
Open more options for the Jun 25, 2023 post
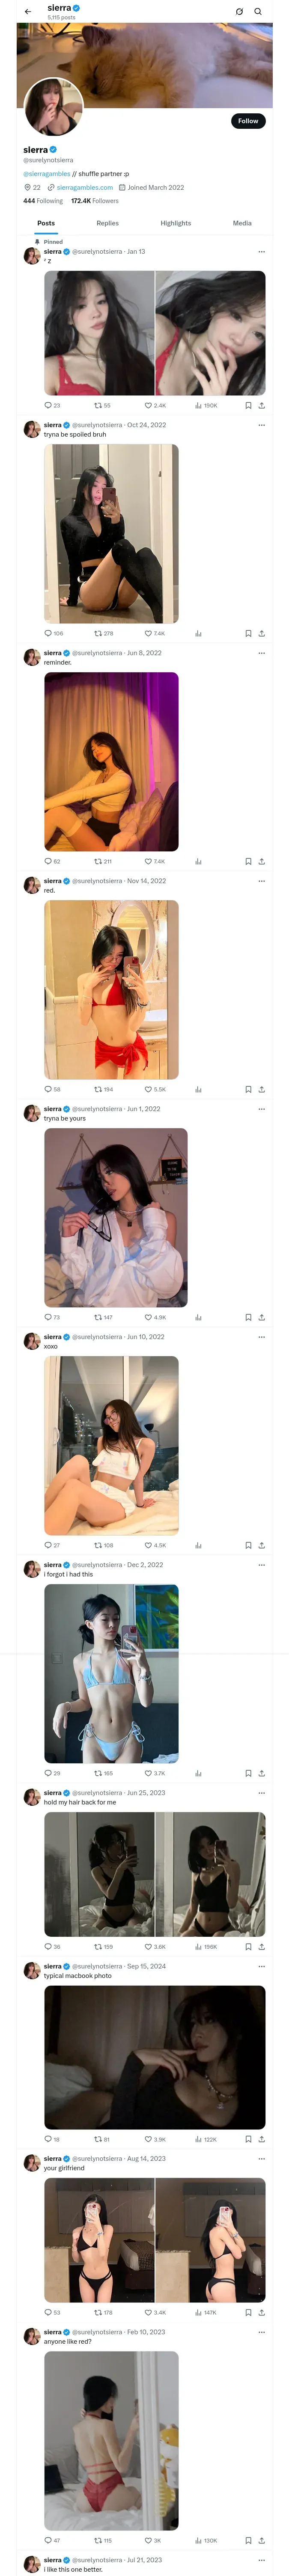[261, 1793]
